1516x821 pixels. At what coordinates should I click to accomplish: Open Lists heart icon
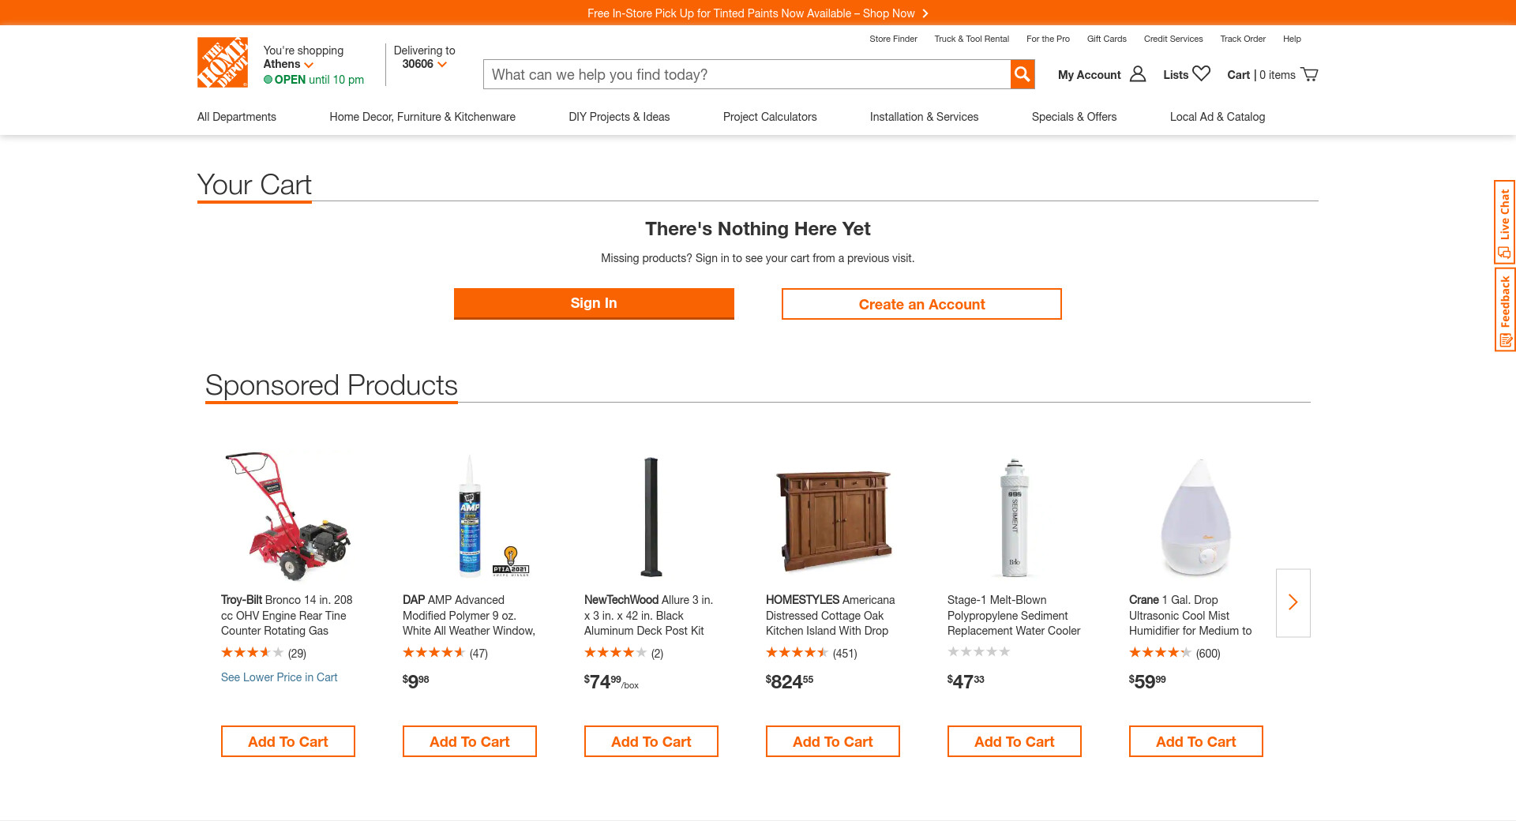pyautogui.click(x=1201, y=73)
